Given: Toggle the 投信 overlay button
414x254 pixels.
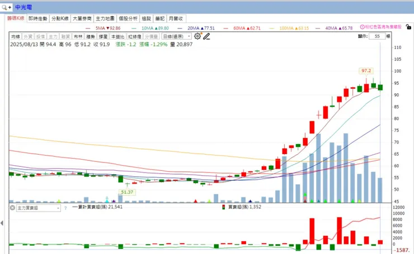Looking at the screenshot, I should 41,37.
